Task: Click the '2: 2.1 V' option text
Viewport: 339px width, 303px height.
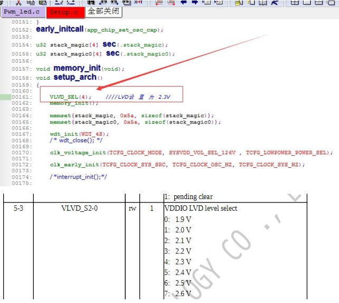Action: click(178, 241)
